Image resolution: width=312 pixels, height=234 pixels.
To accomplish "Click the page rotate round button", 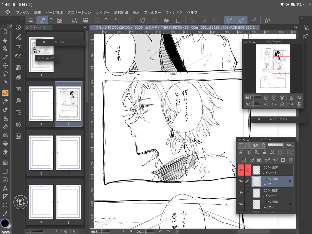I will tap(20, 202).
